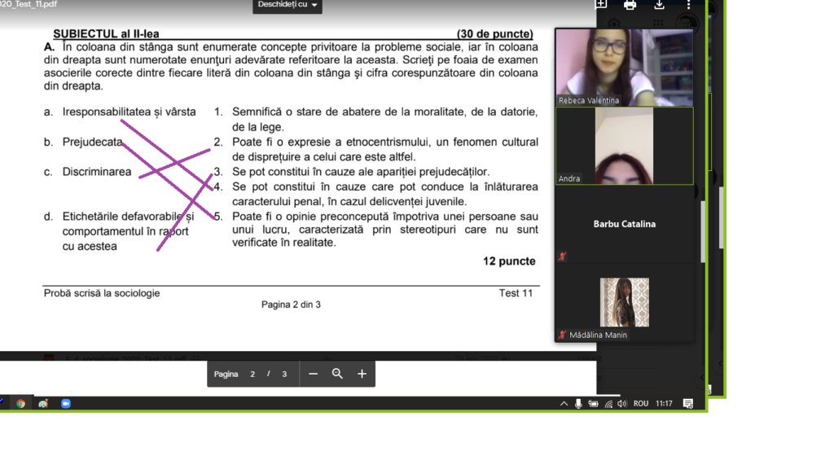
Task: Select Rebeca Valentina's video tile
Action: pyautogui.click(x=624, y=67)
